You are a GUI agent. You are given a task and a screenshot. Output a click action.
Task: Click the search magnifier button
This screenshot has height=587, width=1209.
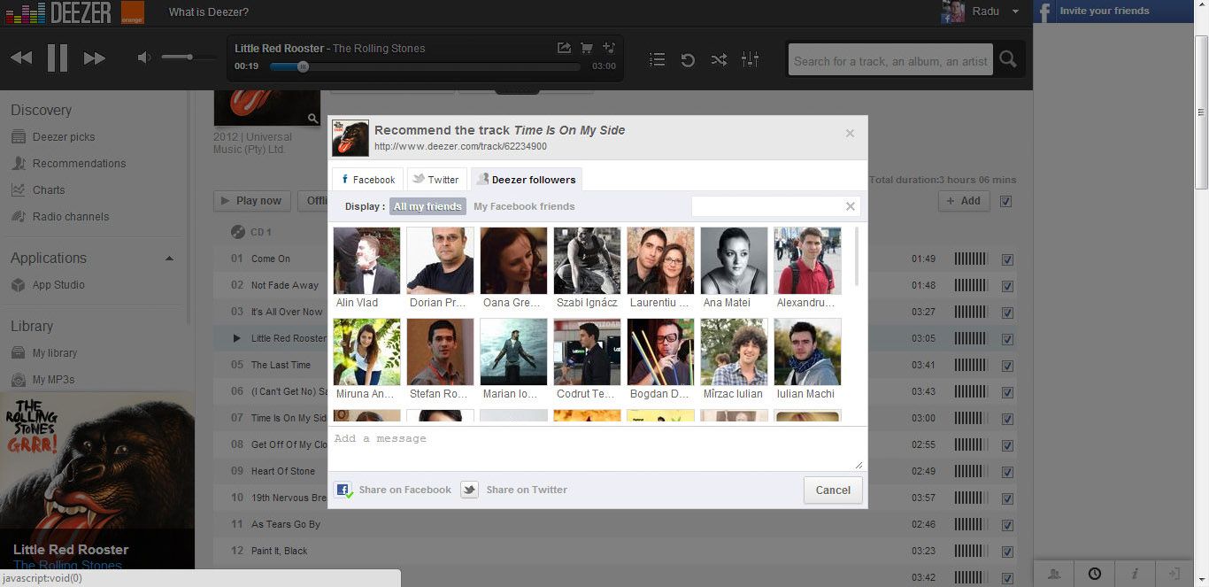tap(1007, 60)
